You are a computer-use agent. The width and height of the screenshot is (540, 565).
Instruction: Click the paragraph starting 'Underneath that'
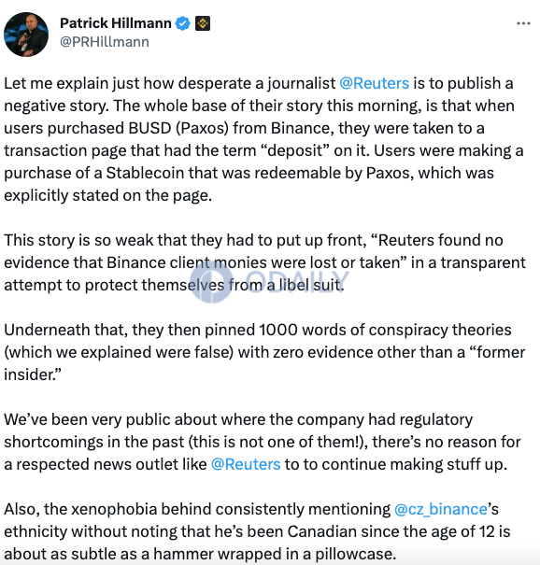pos(264,352)
